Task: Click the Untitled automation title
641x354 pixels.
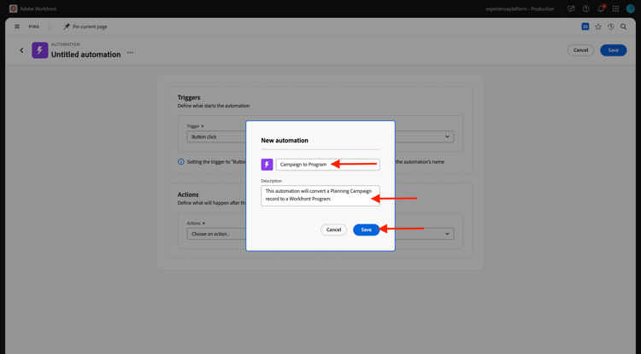Action: [85, 55]
